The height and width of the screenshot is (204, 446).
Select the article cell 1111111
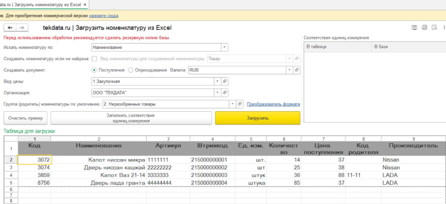168,160
